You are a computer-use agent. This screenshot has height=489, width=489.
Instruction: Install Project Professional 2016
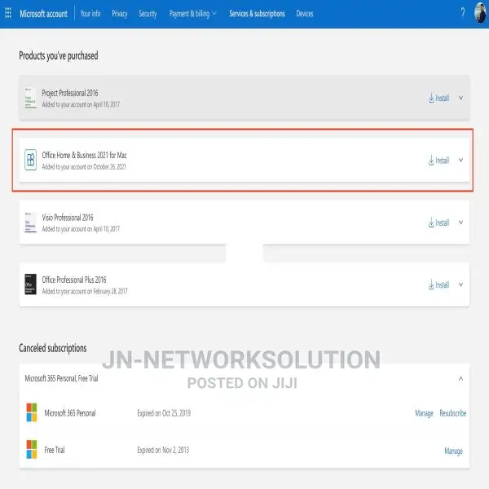438,99
